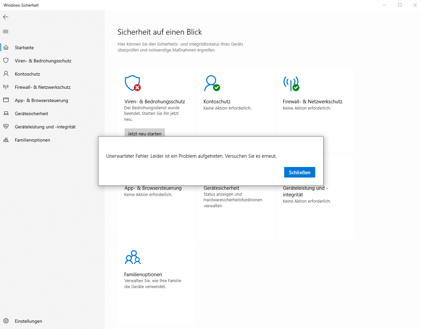Open Viren- & Bedrohungsschutz from the sidebar
Viewport: 421px width, 329px height.
43,61
